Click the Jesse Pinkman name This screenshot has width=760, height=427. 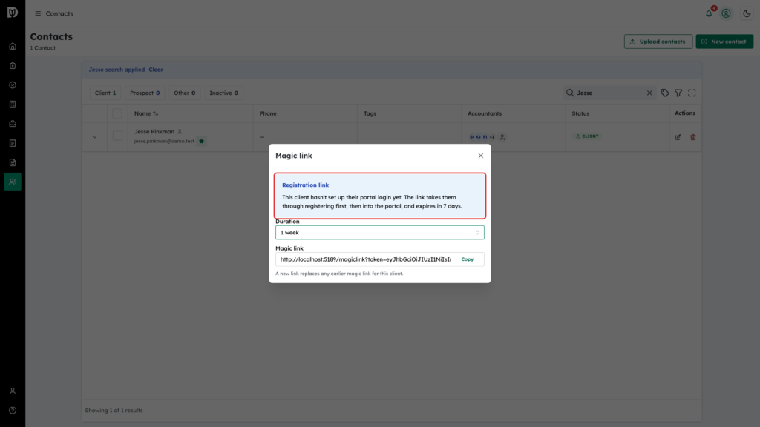[x=154, y=132]
